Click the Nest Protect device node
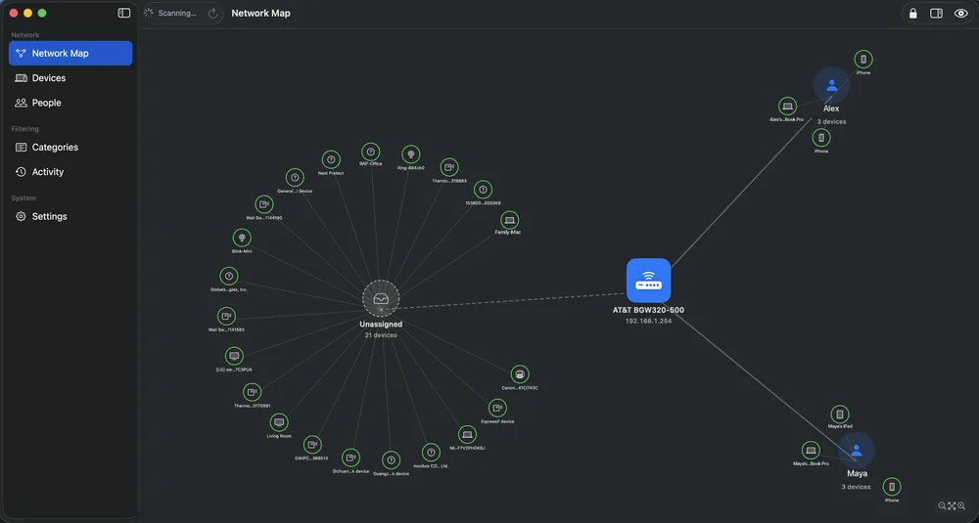This screenshot has height=523, width=979. [x=331, y=159]
